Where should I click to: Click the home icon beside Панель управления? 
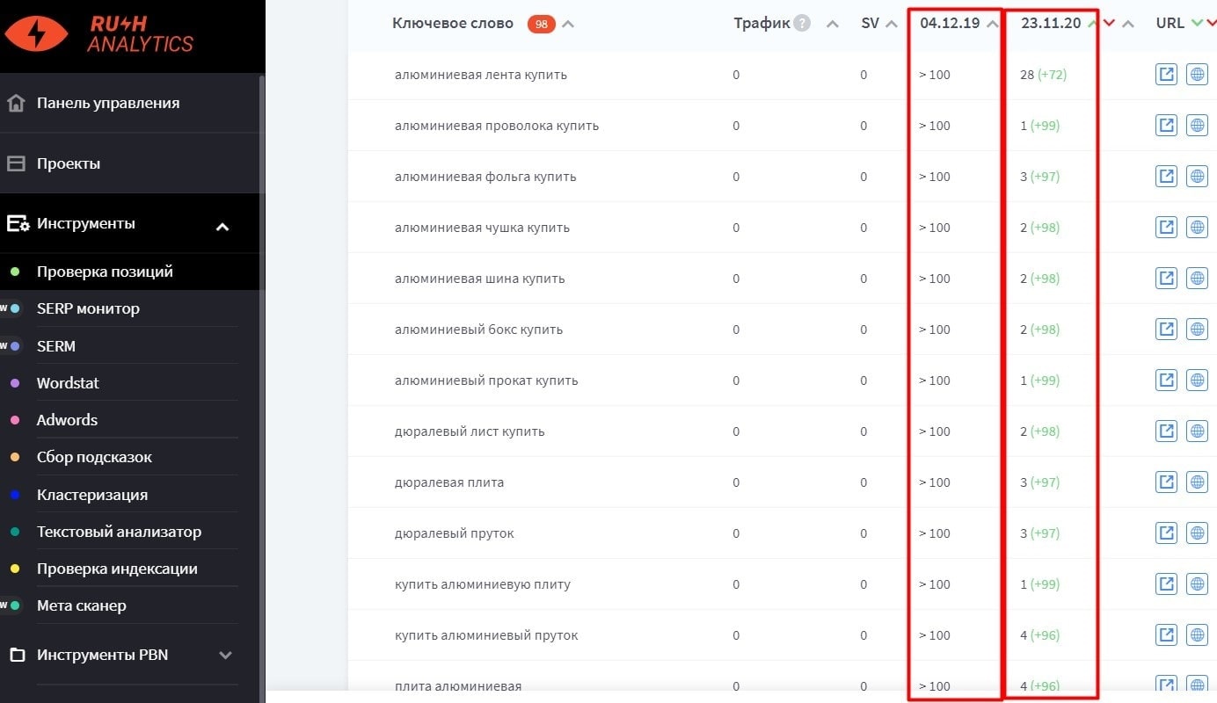click(16, 103)
